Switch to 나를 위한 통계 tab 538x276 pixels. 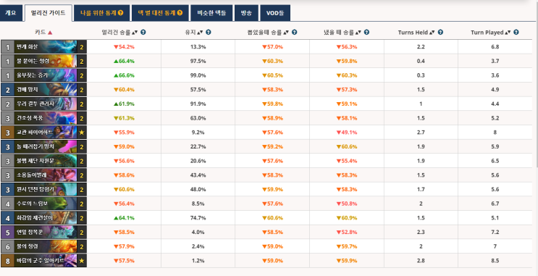pos(101,13)
